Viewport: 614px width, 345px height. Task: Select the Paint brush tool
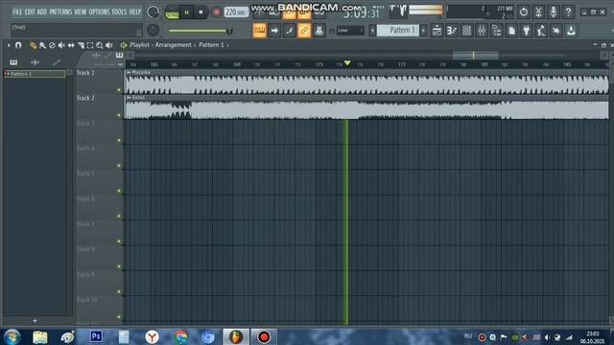pyautogui.click(x=42, y=45)
